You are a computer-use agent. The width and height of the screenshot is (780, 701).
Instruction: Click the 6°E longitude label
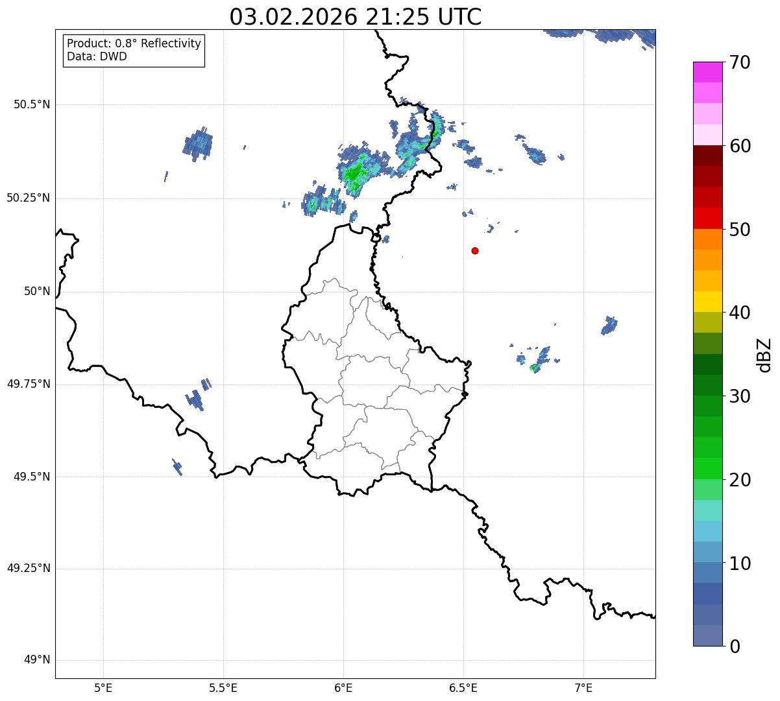pyautogui.click(x=343, y=687)
